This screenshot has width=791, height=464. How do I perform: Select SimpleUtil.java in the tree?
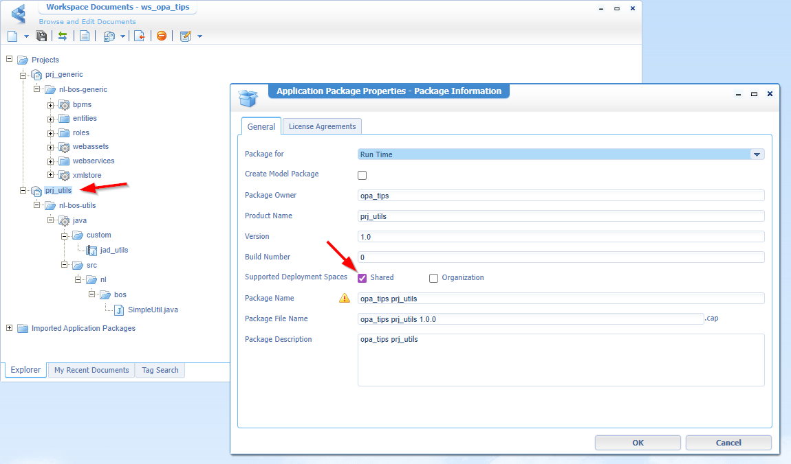(x=153, y=310)
